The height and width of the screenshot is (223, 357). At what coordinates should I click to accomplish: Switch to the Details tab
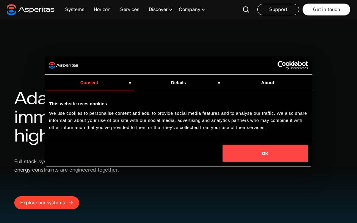point(178,83)
